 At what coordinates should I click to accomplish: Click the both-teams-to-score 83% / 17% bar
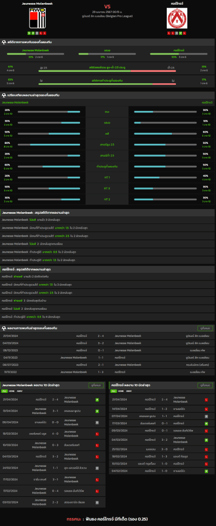click(107, 84)
